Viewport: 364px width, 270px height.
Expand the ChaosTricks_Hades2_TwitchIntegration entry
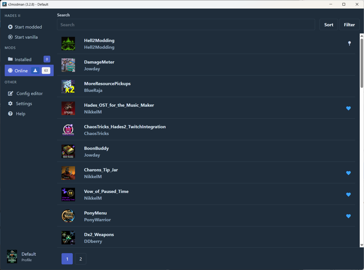coord(206,130)
